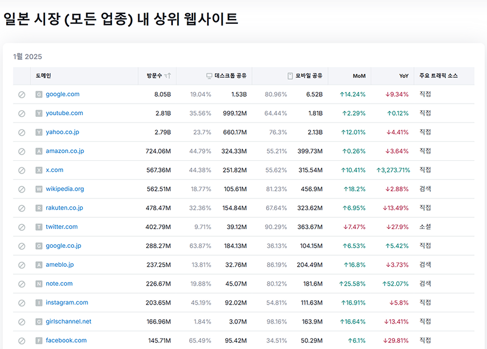Screen dimensions: 487x349
Task: Click the favicon beside wikipedia.org
Action: (39, 189)
